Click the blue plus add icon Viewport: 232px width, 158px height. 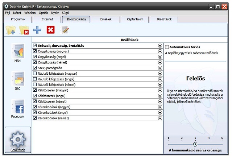tap(37, 30)
